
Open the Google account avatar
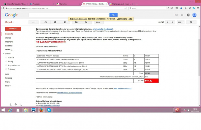[194, 15]
